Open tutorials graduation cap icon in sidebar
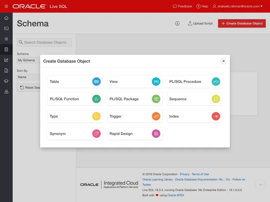Image resolution: width=270 pixels, height=202 pixels. click(x=6, y=81)
